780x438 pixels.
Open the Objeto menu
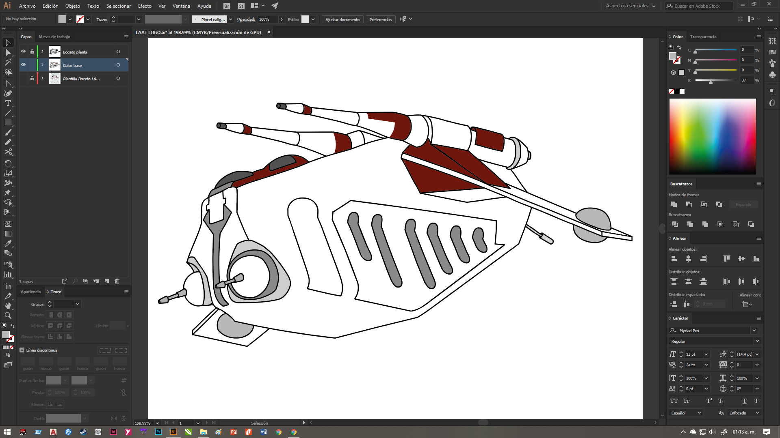[73, 6]
